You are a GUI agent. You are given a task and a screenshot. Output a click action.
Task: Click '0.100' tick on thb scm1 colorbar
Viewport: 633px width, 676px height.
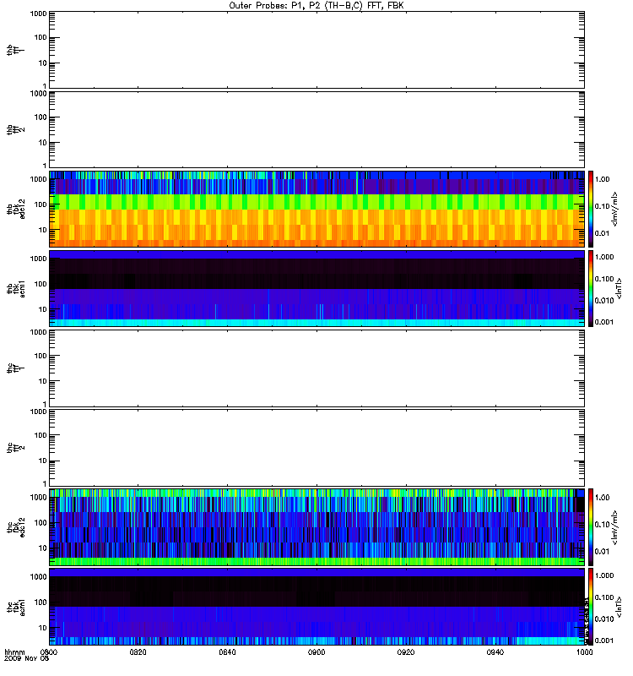click(x=604, y=279)
